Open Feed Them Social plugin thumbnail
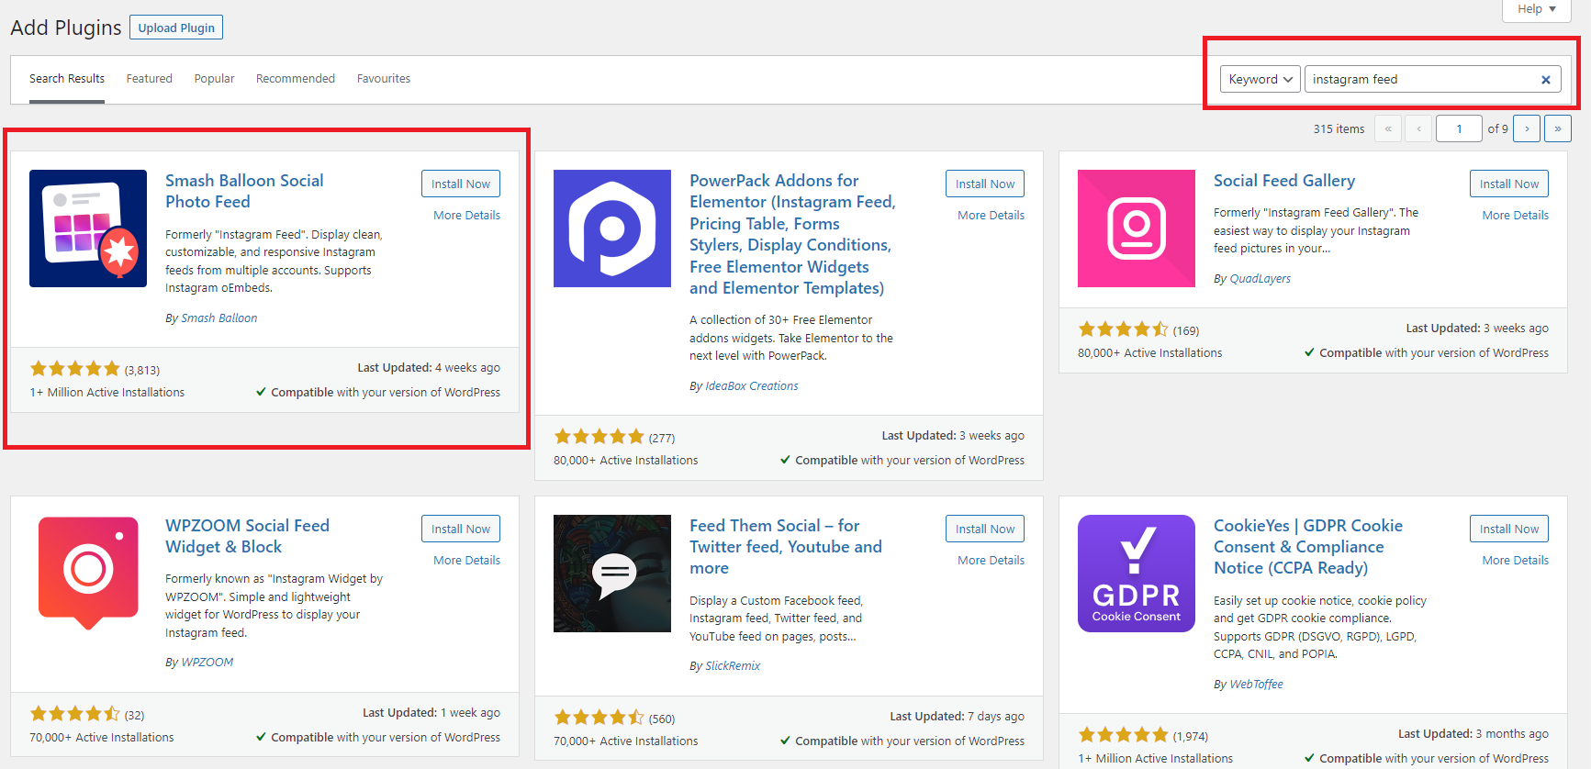The height and width of the screenshot is (769, 1591). click(612, 574)
